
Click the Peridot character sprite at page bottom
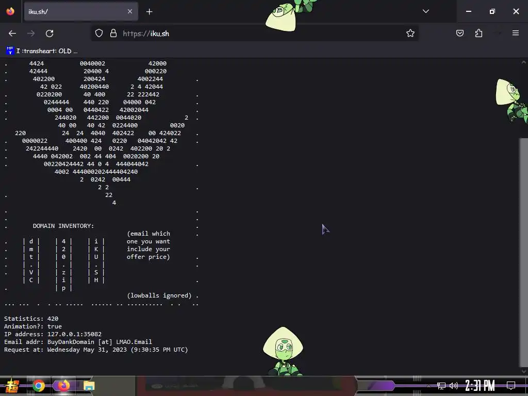pyautogui.click(x=283, y=351)
